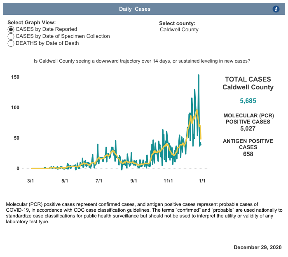Click the total cases number 5,685

248,101
